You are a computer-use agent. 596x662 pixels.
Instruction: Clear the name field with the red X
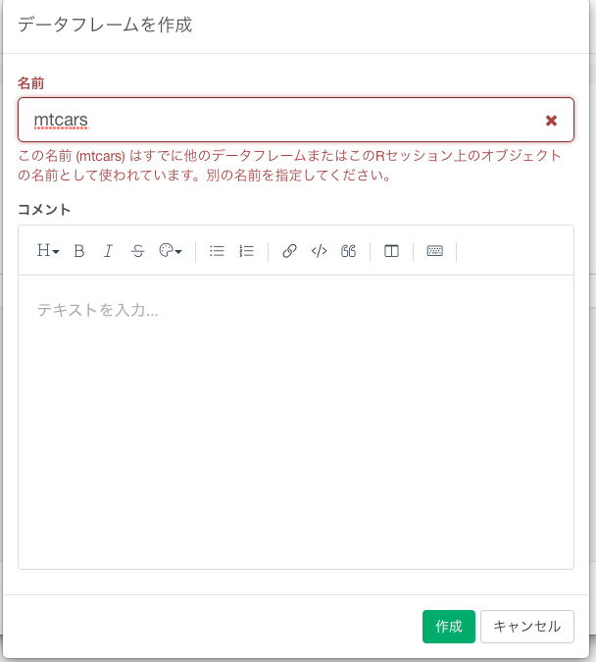tap(551, 120)
